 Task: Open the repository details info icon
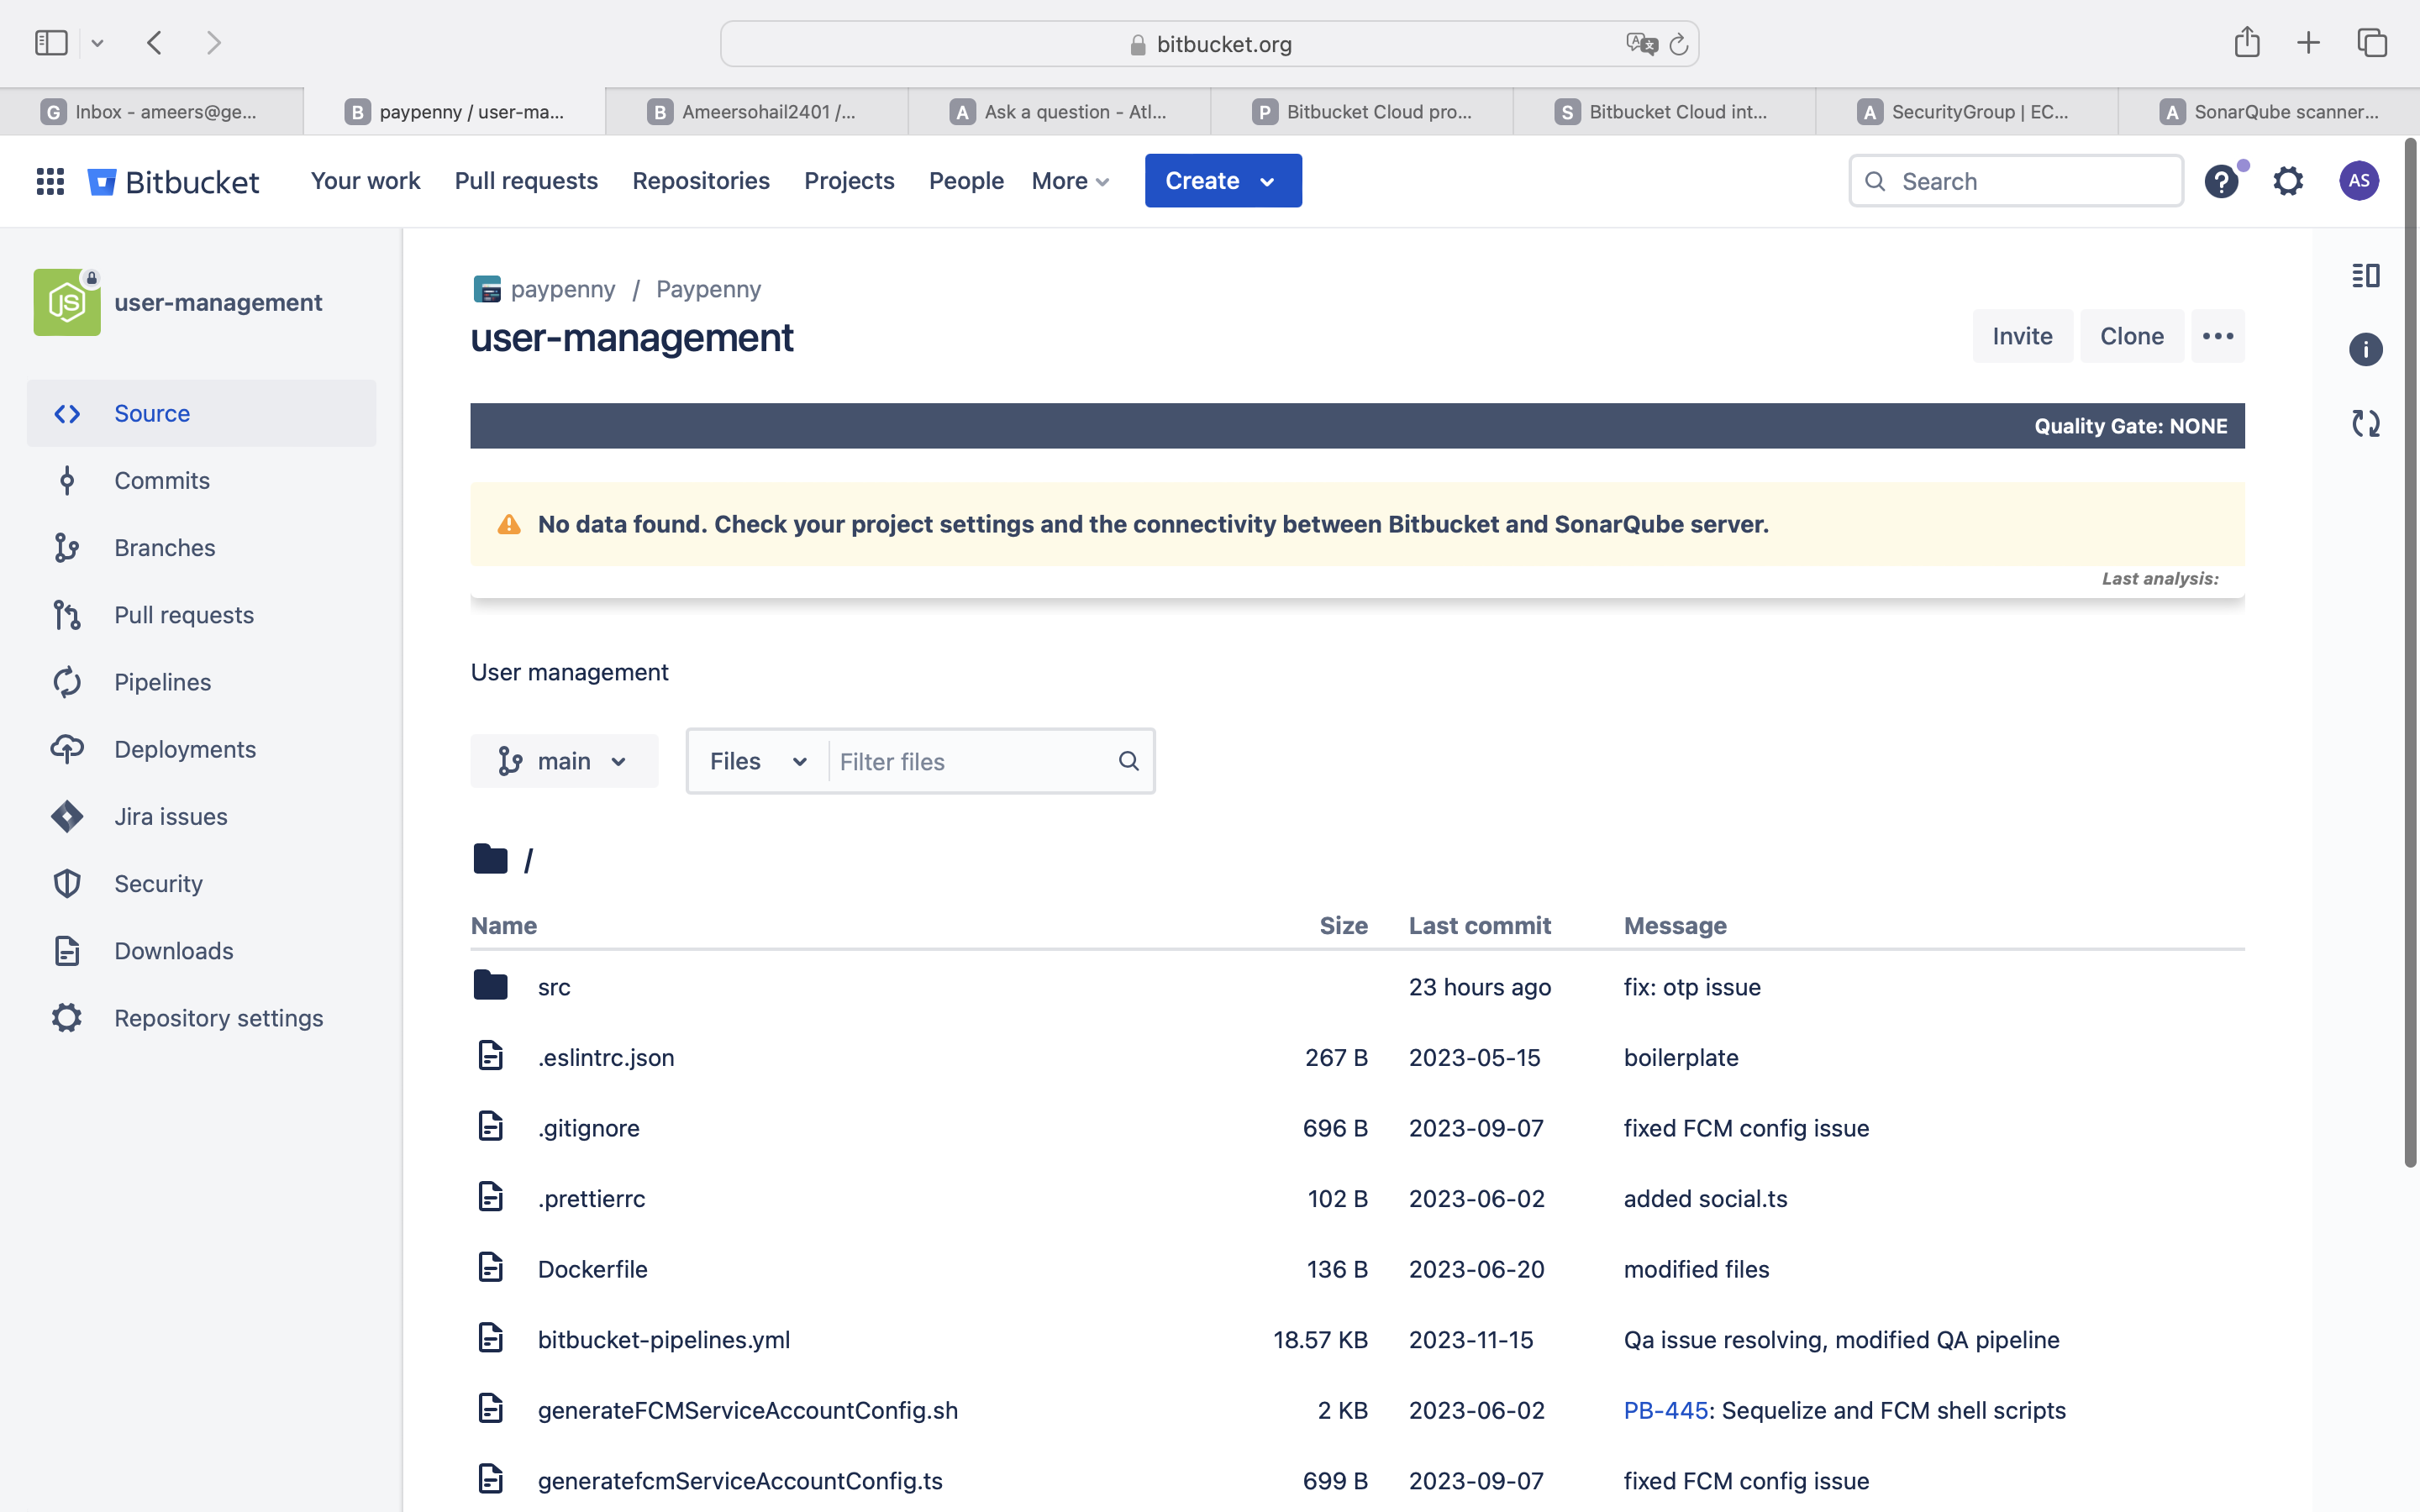pyautogui.click(x=2365, y=349)
